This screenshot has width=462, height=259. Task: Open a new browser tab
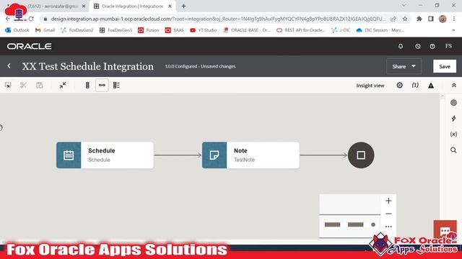tap(183, 6)
